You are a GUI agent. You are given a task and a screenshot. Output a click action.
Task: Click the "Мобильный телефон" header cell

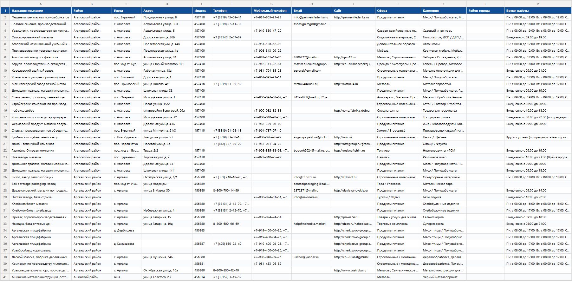[x=271, y=10]
